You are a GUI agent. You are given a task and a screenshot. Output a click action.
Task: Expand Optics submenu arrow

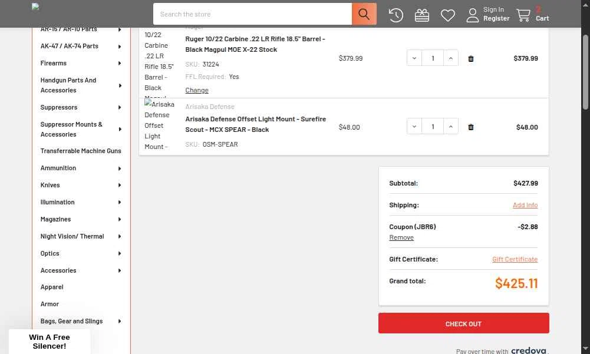(x=120, y=253)
